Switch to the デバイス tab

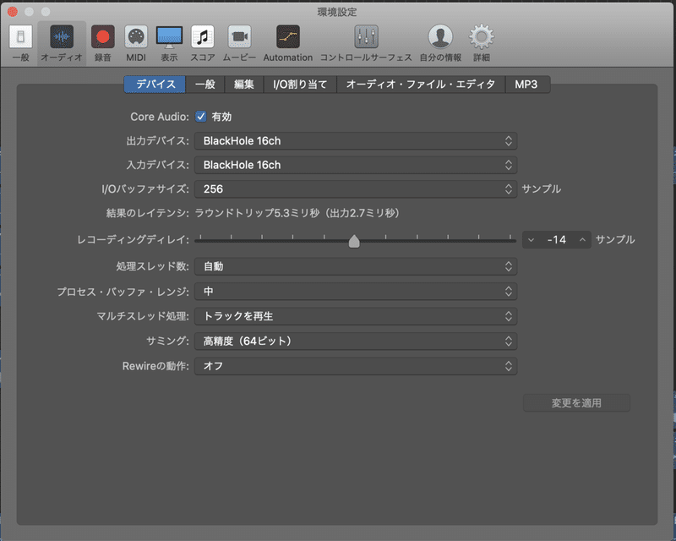click(155, 85)
